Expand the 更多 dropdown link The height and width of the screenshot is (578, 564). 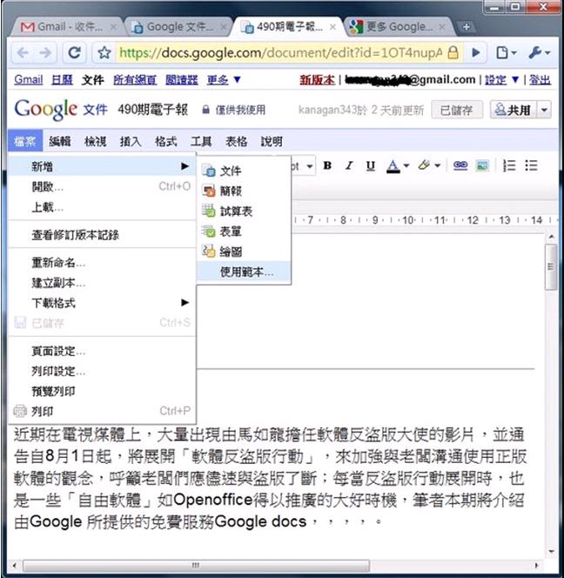click(224, 79)
